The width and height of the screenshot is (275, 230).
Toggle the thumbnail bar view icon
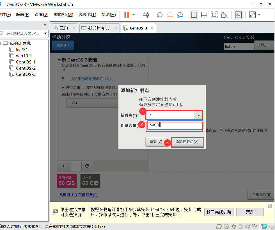pos(204,15)
